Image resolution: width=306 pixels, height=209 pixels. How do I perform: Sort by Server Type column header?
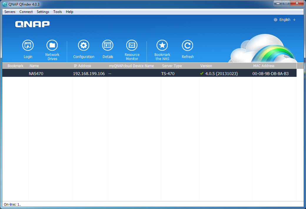click(x=172, y=66)
